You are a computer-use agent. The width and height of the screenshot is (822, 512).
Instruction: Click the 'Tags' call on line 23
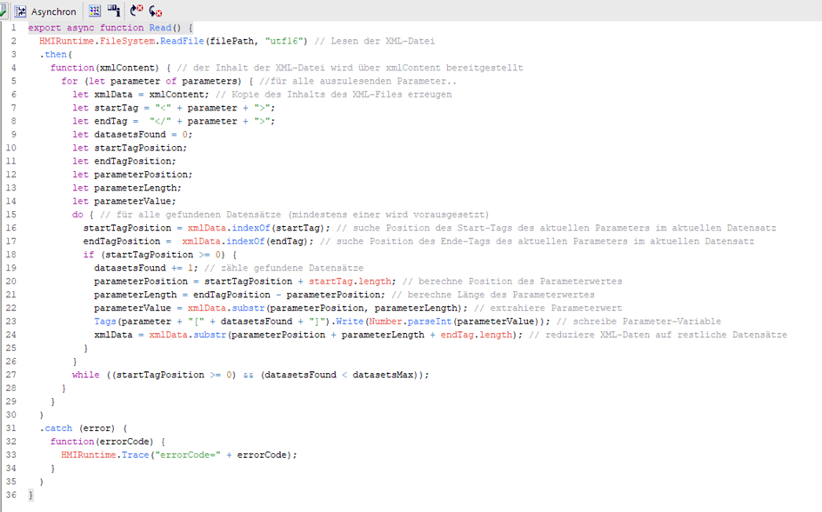[x=105, y=322]
